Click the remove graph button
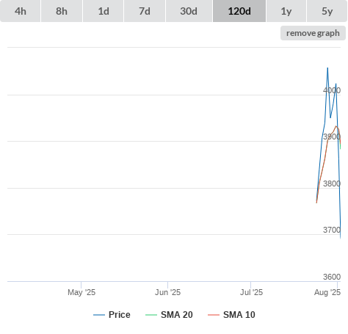Image resolution: width=348 pixels, height=334 pixels. click(313, 33)
